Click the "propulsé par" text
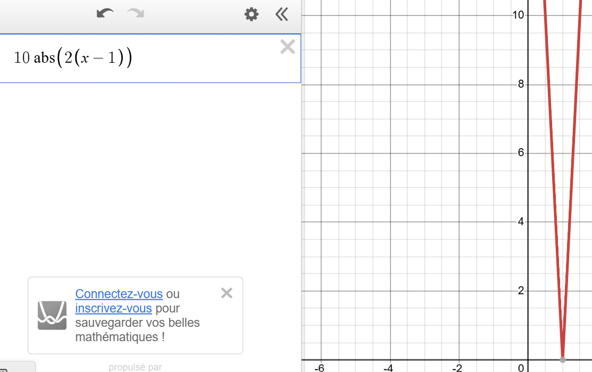The height and width of the screenshot is (372, 592). [x=135, y=367]
